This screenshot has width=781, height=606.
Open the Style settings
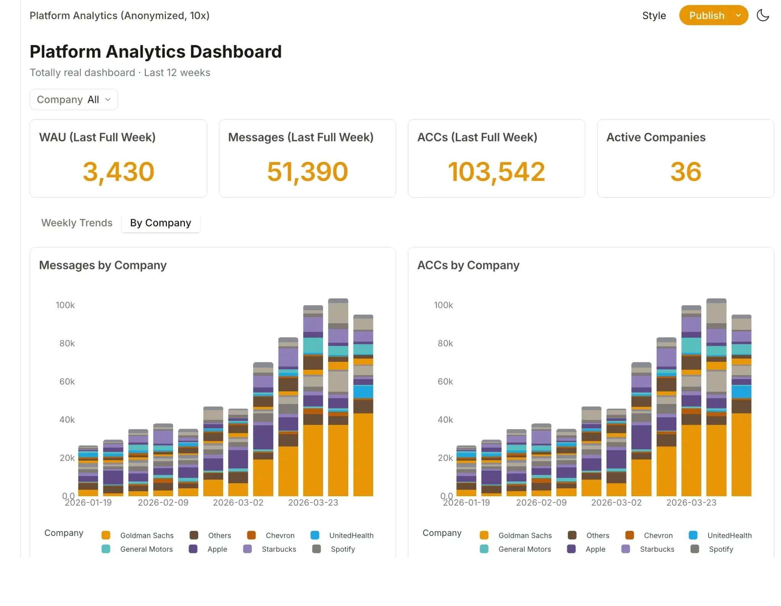coord(654,16)
